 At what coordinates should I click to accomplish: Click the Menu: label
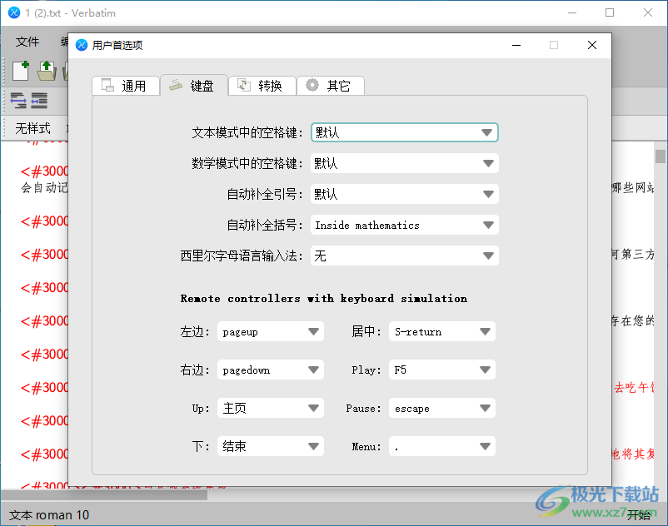[x=366, y=447]
